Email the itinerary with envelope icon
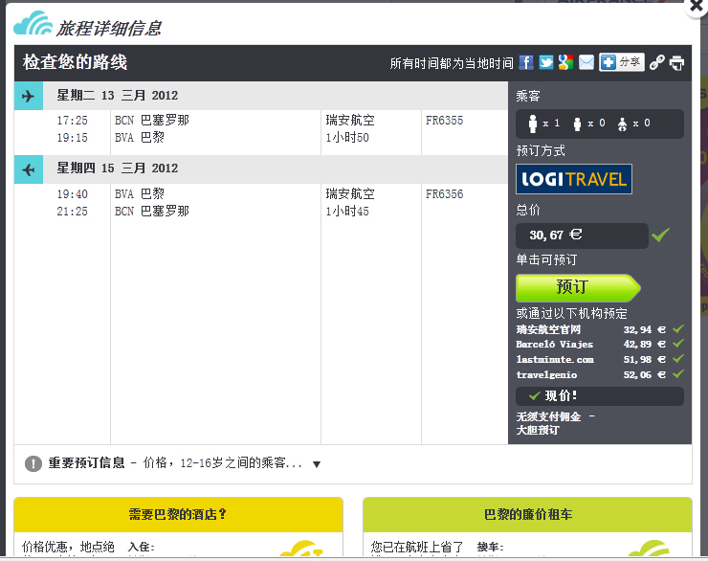The width and height of the screenshot is (708, 561). [586, 62]
